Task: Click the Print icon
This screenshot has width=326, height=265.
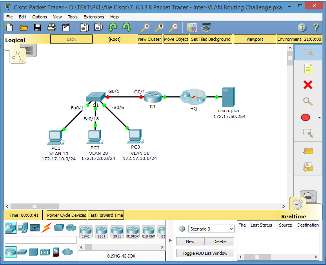Action: coord(51,27)
